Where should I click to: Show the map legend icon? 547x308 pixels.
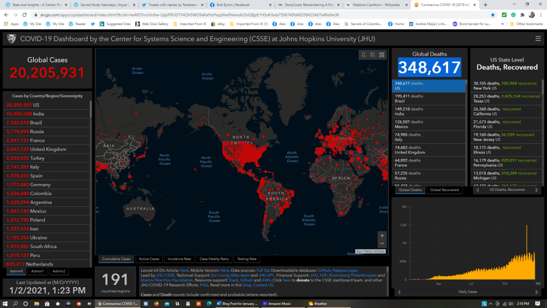(373, 55)
